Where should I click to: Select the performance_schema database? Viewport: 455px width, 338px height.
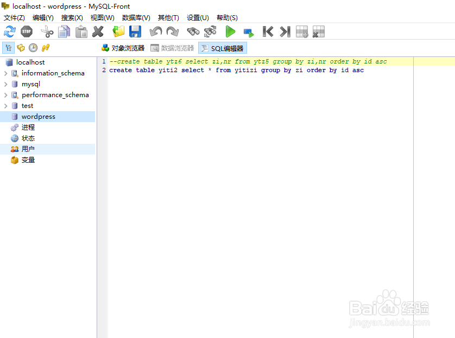coord(55,95)
